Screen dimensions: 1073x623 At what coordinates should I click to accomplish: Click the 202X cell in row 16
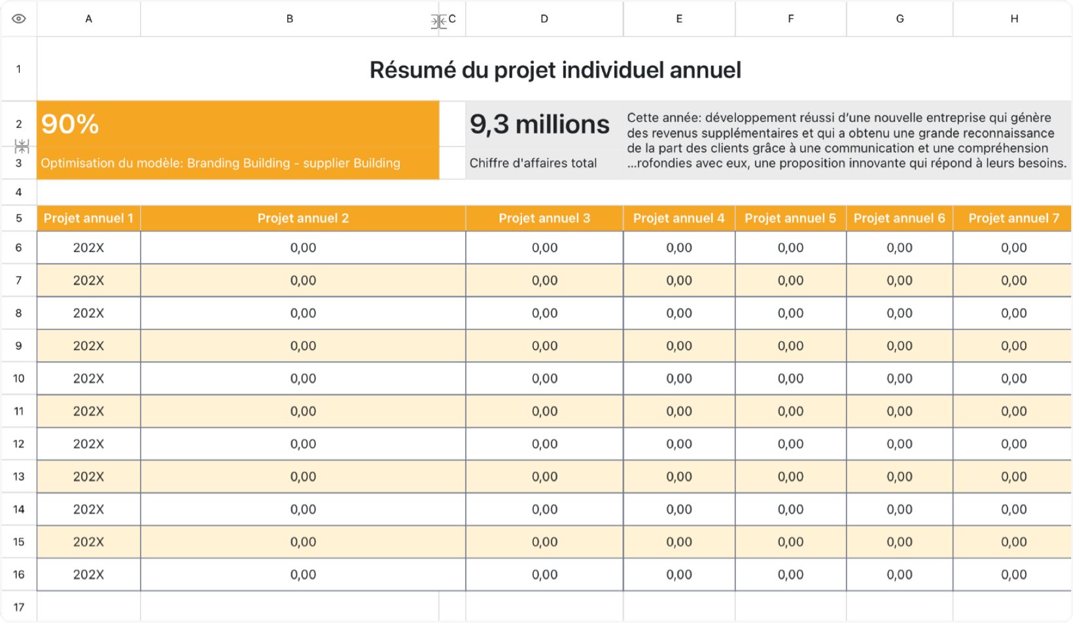(88, 575)
